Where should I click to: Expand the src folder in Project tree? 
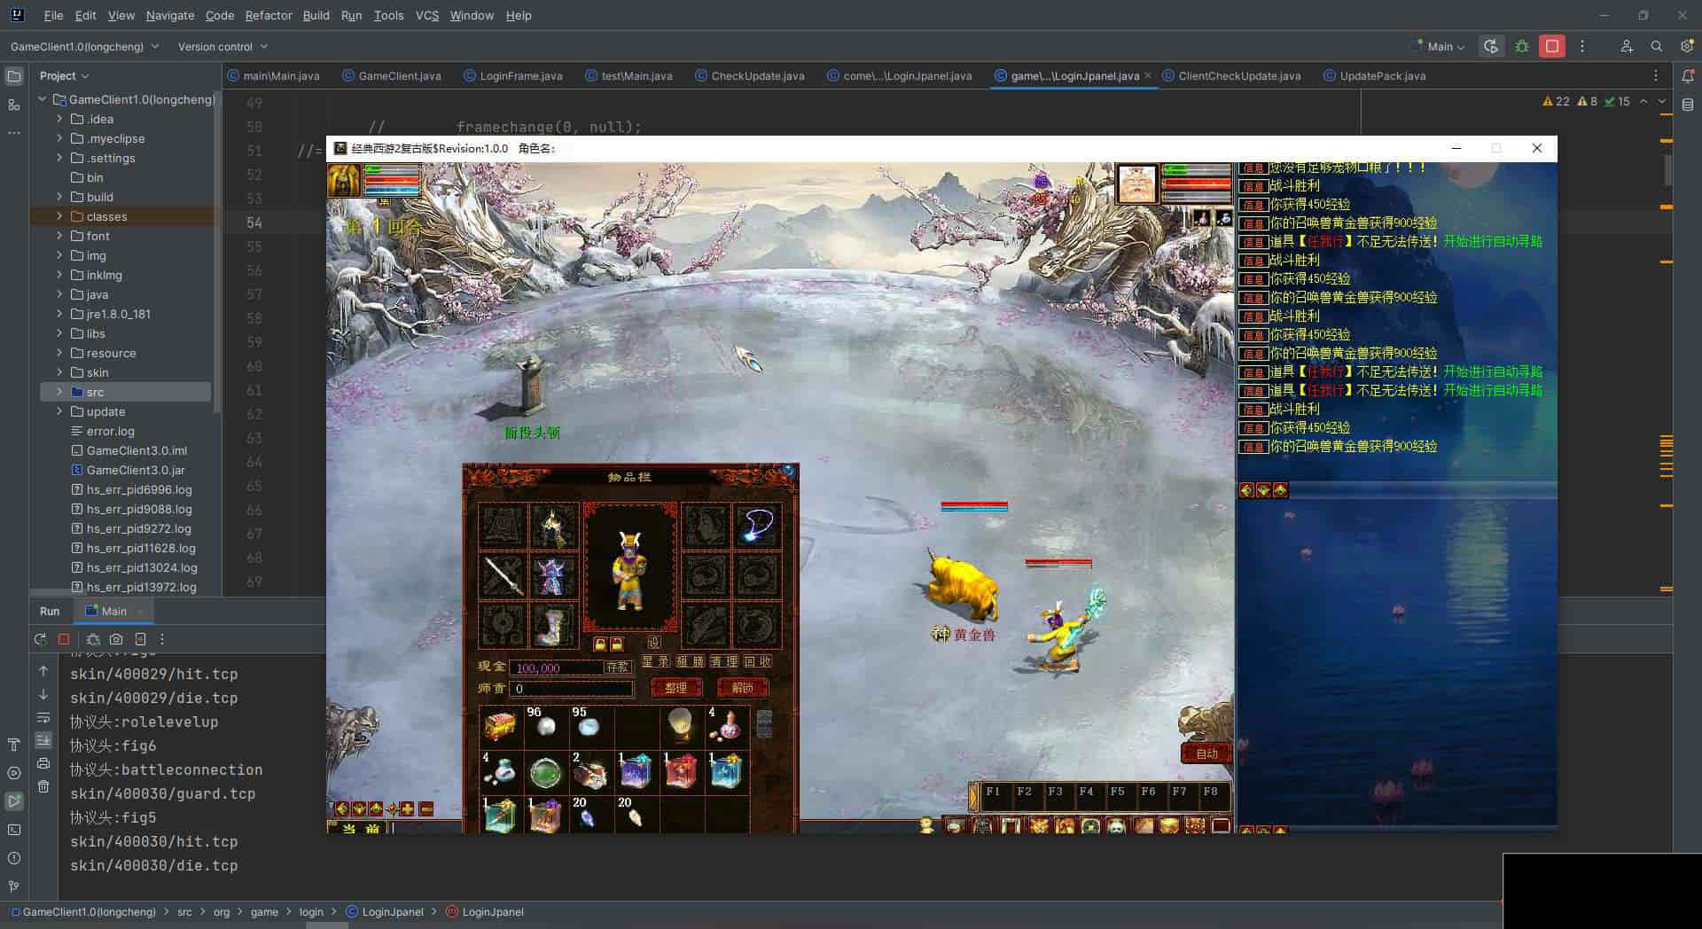pyautogui.click(x=59, y=392)
